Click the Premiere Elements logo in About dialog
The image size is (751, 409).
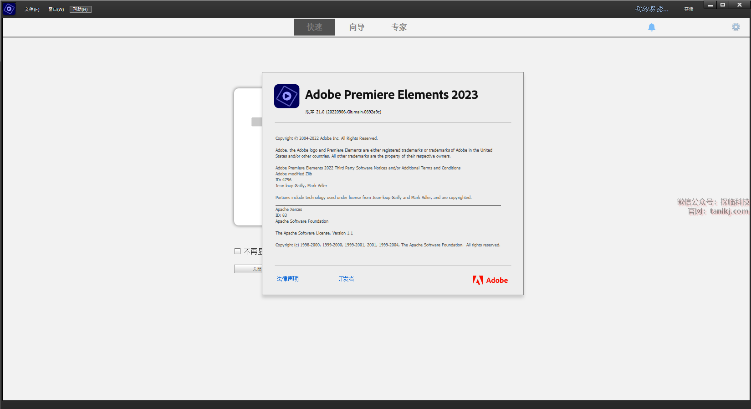click(x=287, y=96)
